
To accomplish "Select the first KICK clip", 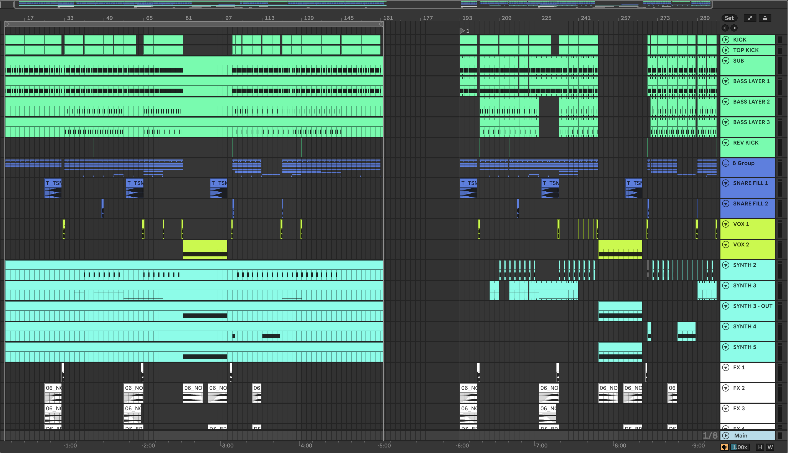I will tap(15, 40).
